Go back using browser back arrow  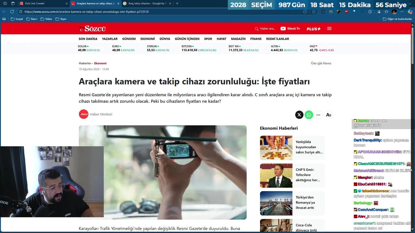pyautogui.click(x=4, y=12)
